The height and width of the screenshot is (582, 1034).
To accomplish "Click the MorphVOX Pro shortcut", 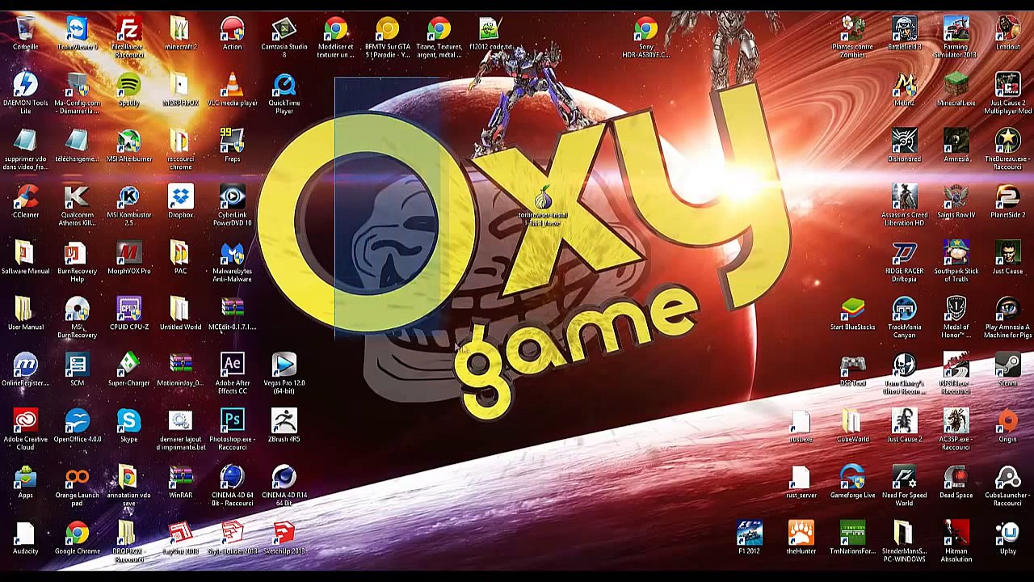I will 128,253.
